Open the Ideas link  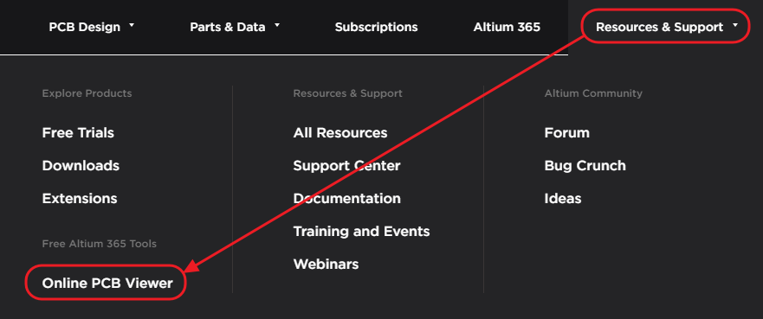coord(563,199)
